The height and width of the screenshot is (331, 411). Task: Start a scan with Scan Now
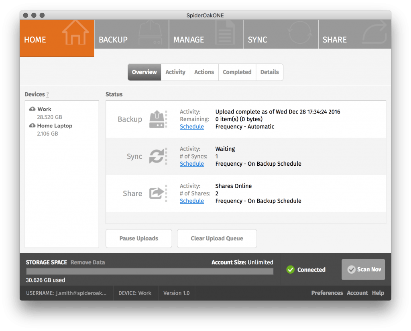point(363,269)
